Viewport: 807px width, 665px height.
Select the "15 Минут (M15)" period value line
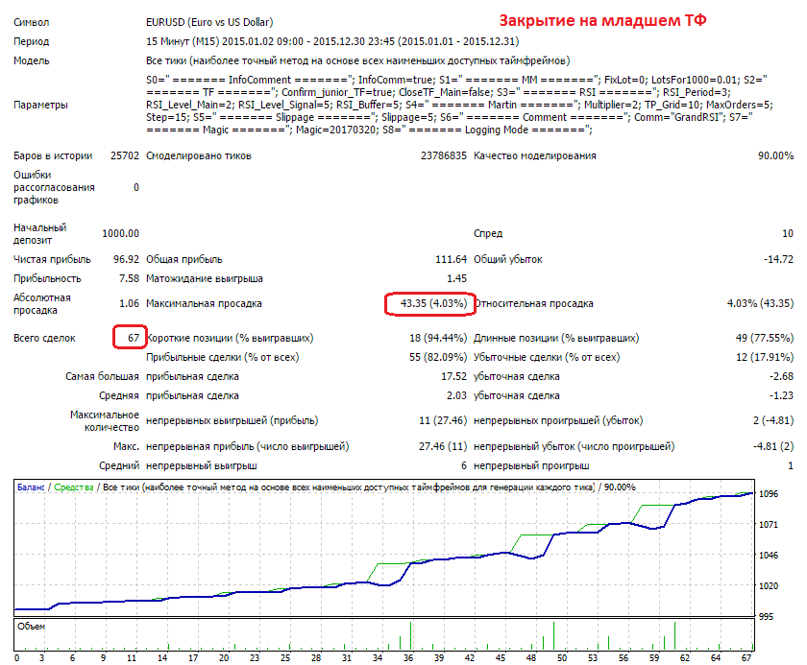point(332,41)
